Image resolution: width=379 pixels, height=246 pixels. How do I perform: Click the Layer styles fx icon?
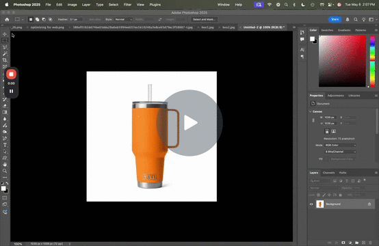pyautogui.click(x=337, y=243)
